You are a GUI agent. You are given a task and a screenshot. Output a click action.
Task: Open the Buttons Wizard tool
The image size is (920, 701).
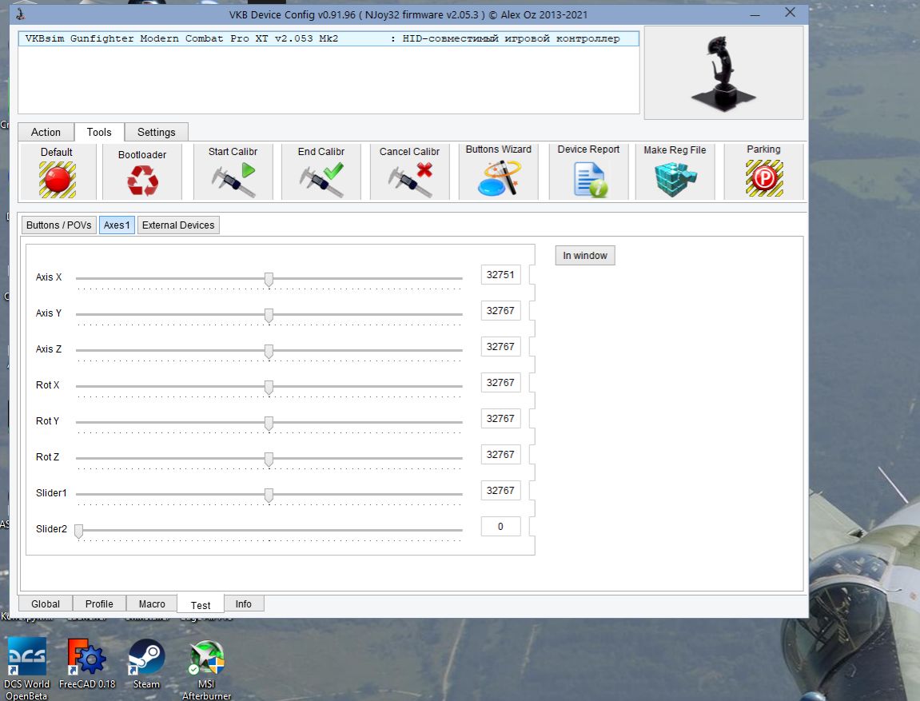[499, 178]
